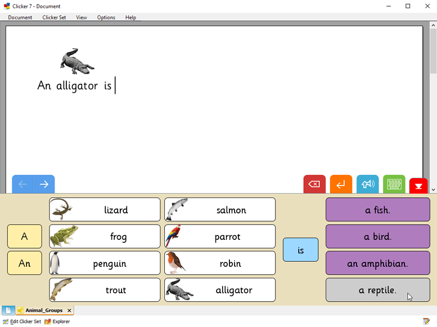The image size is (437, 327).
Task: Choose the 'An' article cell
Action: click(25, 263)
